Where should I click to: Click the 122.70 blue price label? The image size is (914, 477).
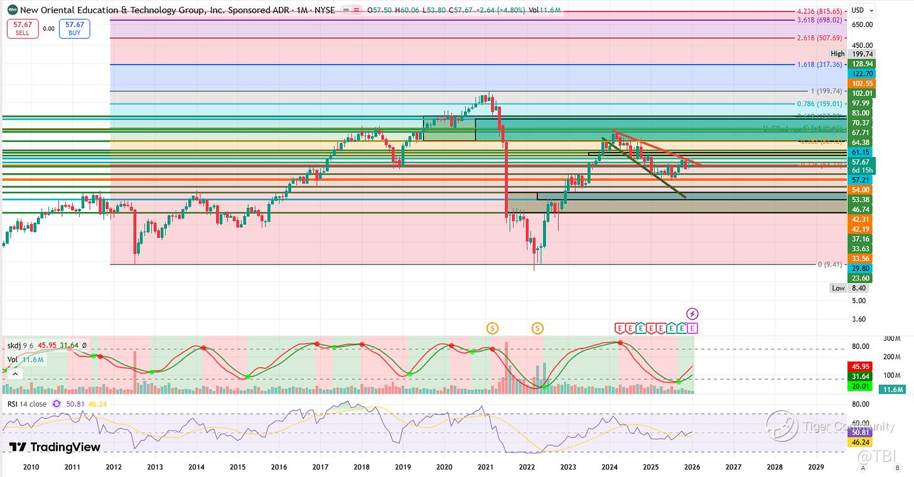pyautogui.click(x=861, y=73)
